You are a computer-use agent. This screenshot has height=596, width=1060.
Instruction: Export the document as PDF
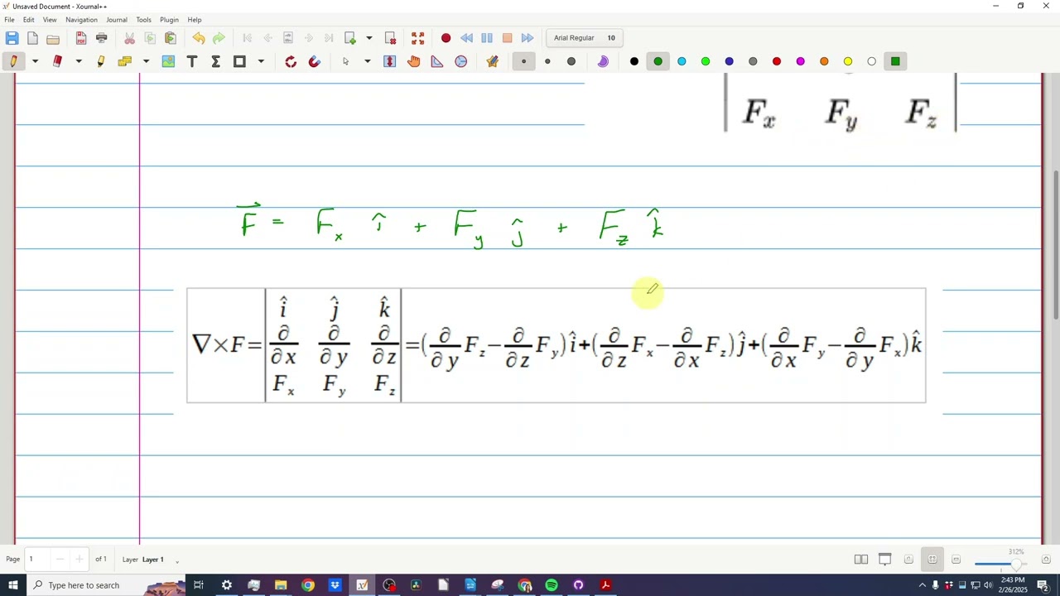81,38
